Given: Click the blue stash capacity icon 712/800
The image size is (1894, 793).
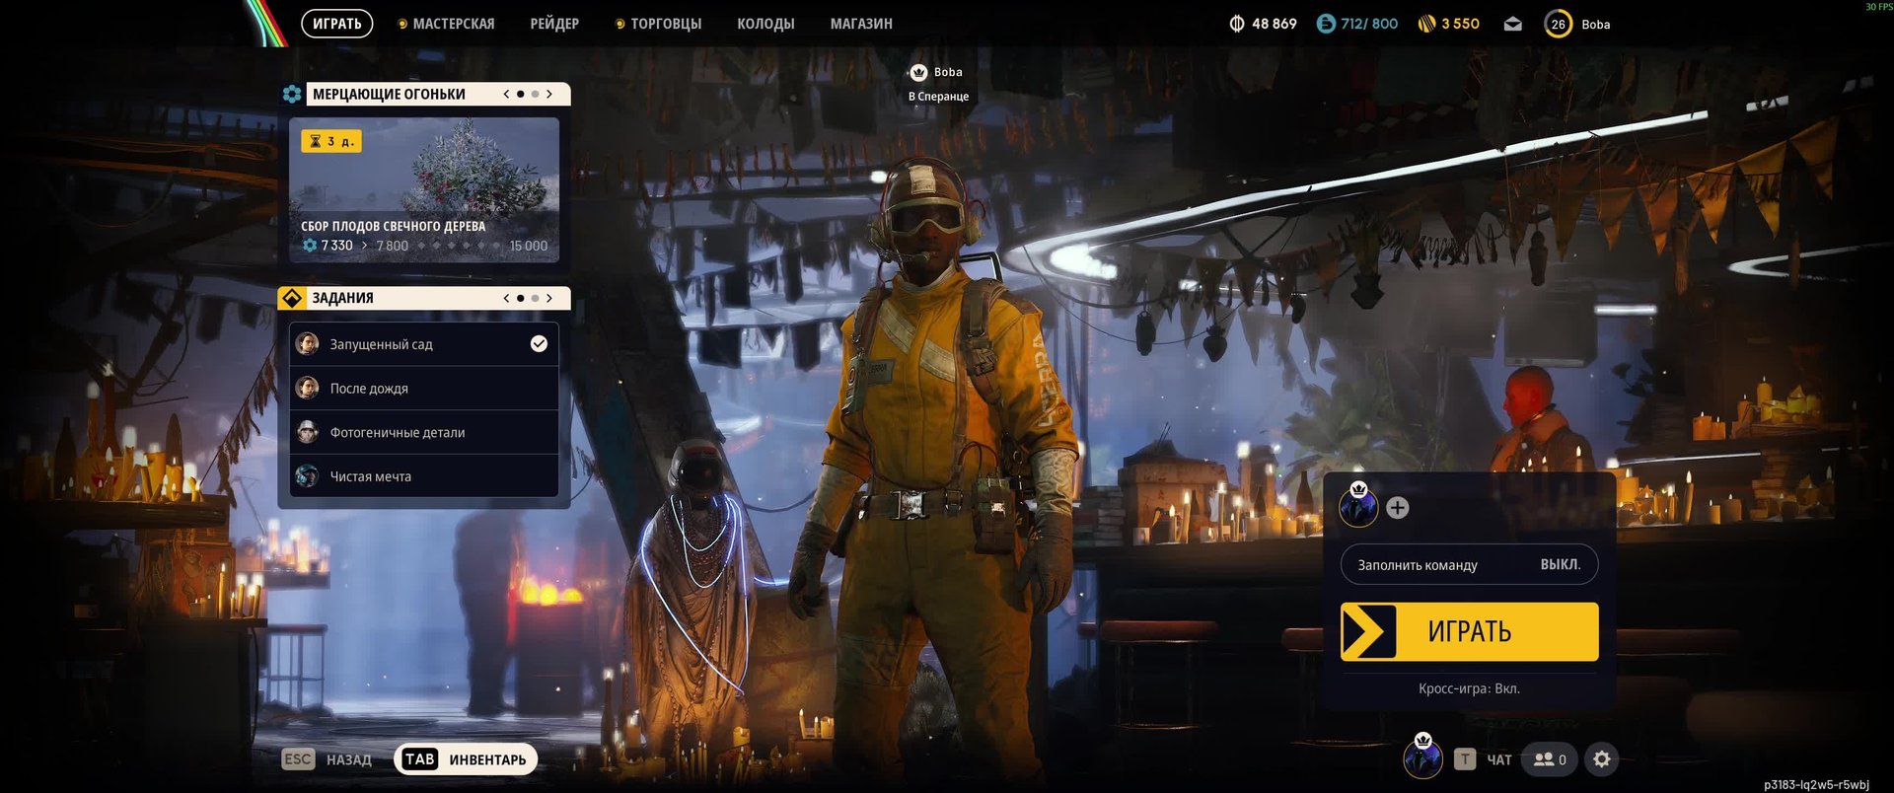Looking at the screenshot, I should pos(1327,24).
